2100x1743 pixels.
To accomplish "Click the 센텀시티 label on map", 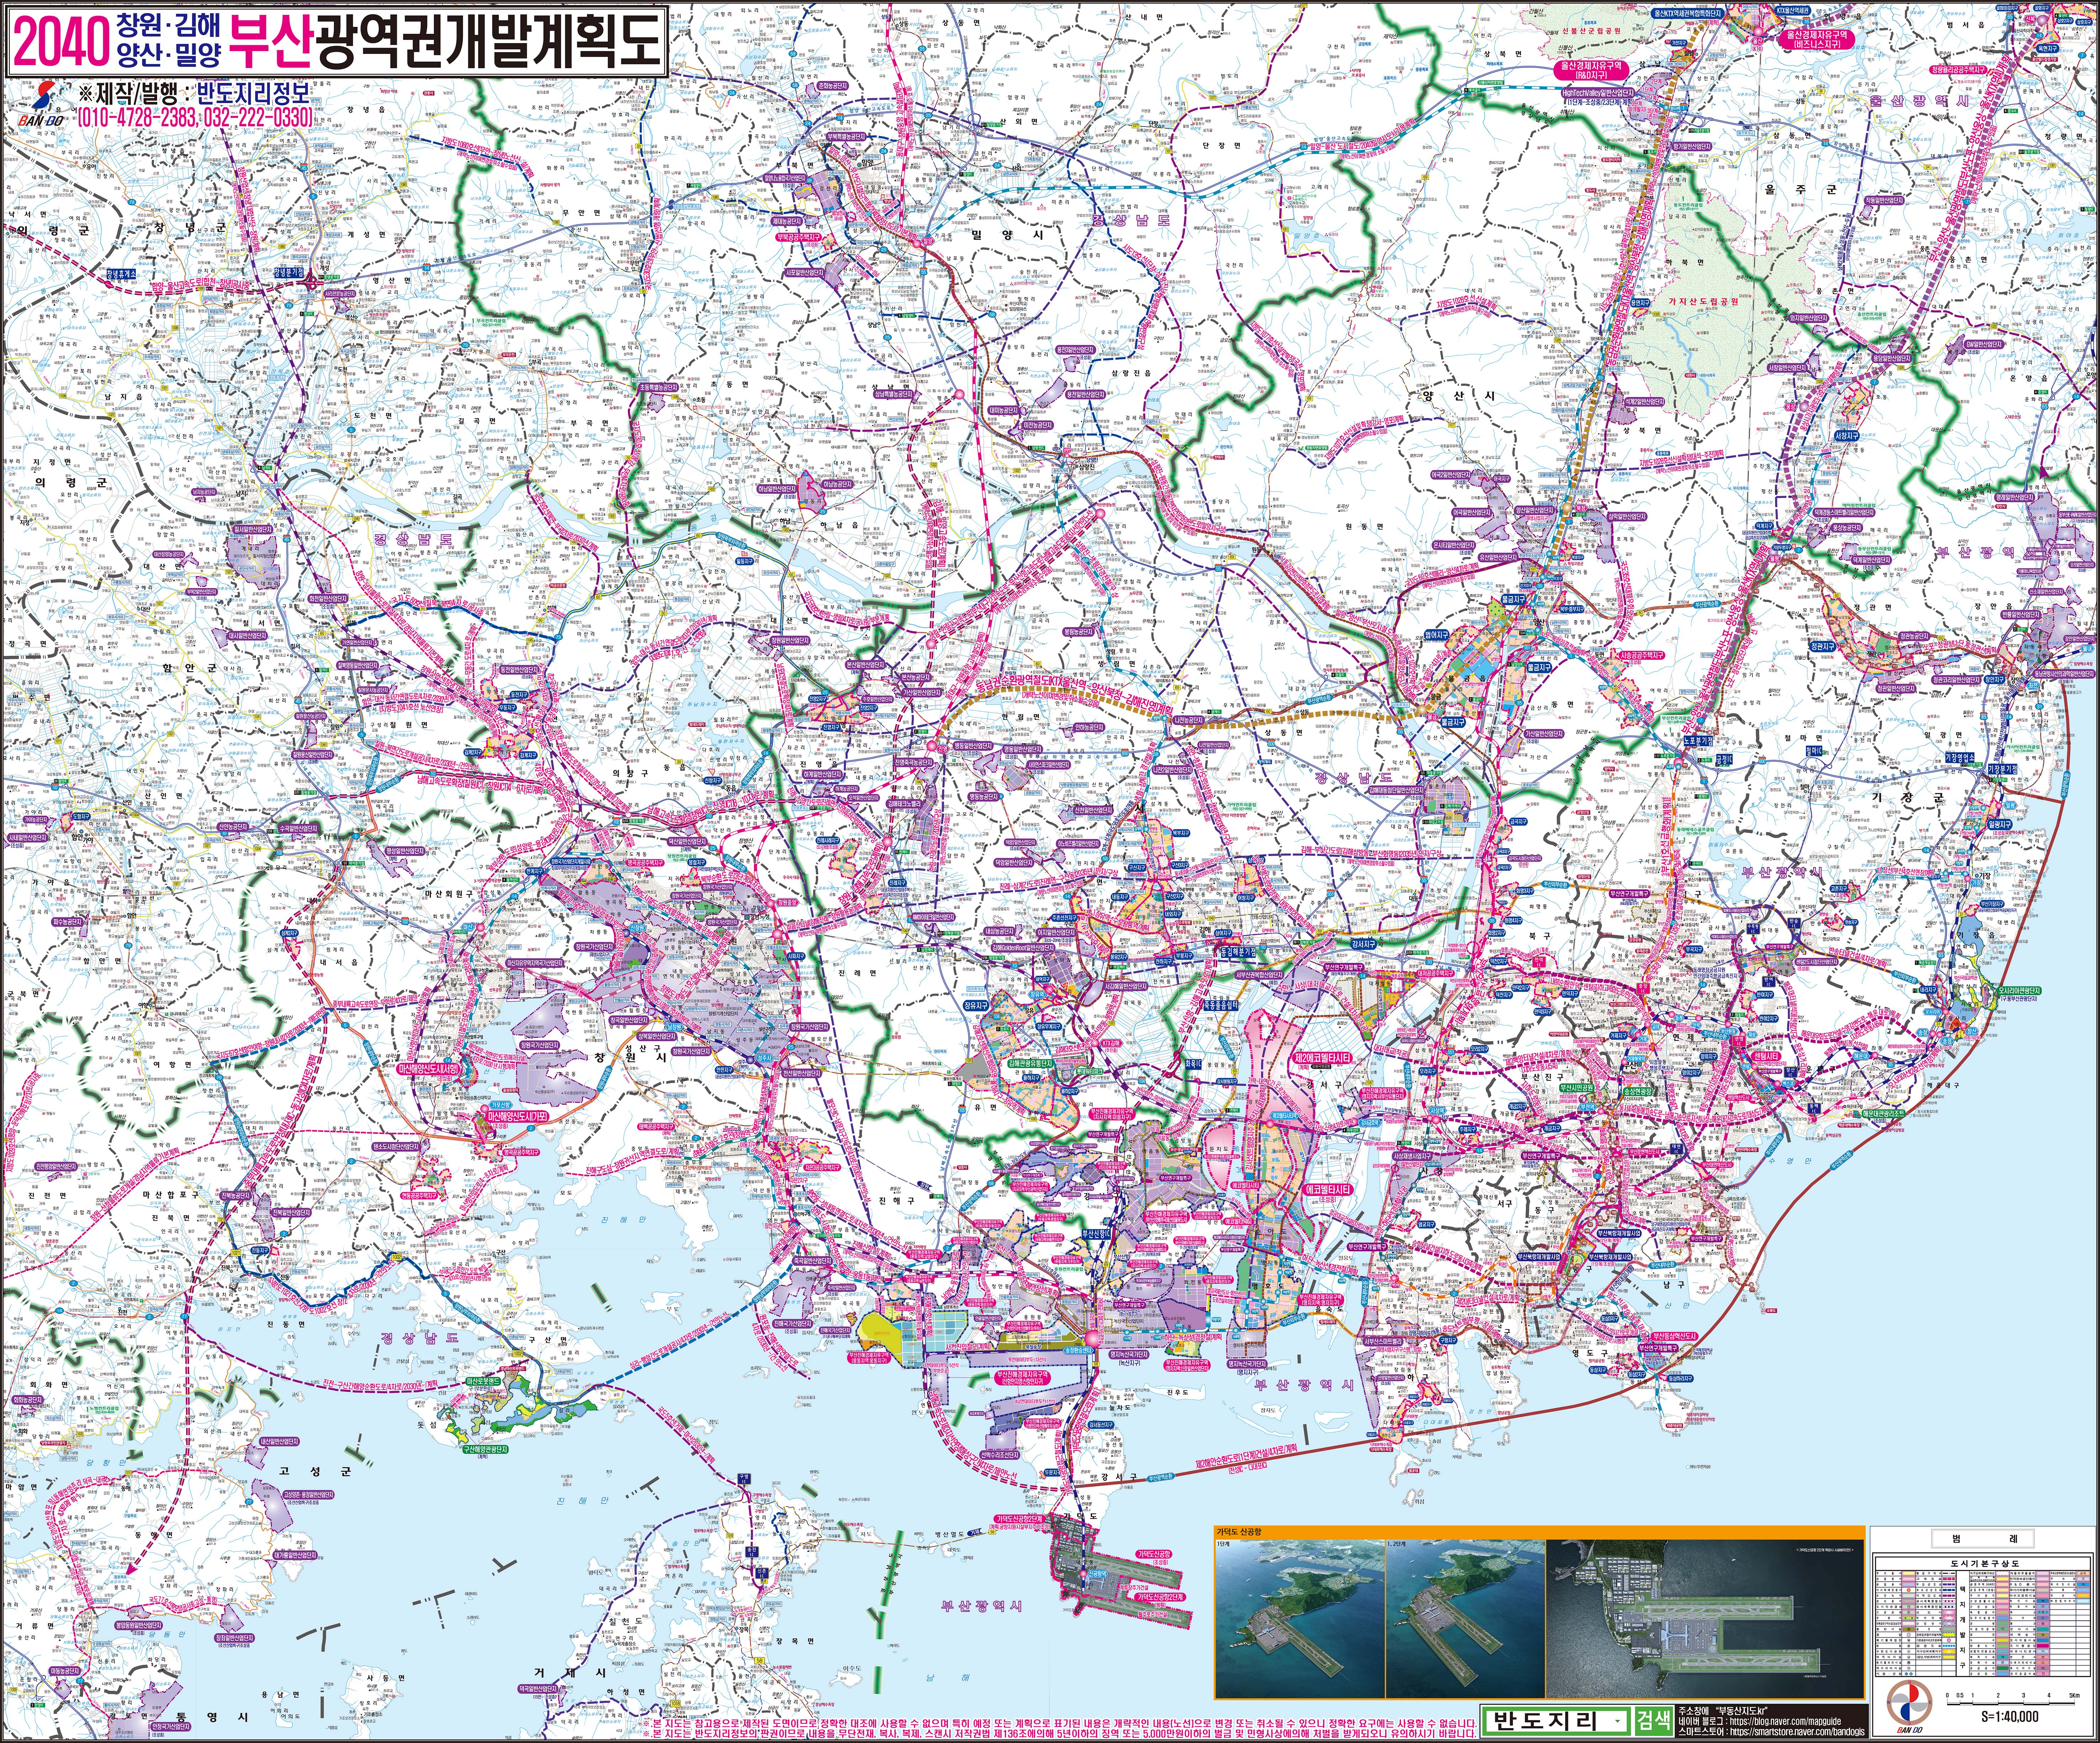I will click(1766, 1056).
